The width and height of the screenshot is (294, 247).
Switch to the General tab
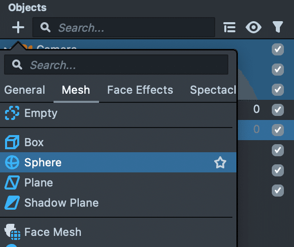point(25,90)
